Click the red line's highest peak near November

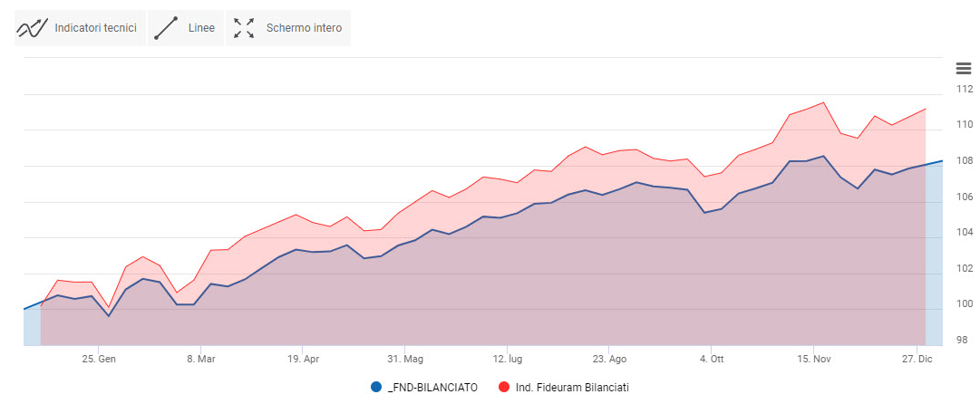tap(823, 102)
